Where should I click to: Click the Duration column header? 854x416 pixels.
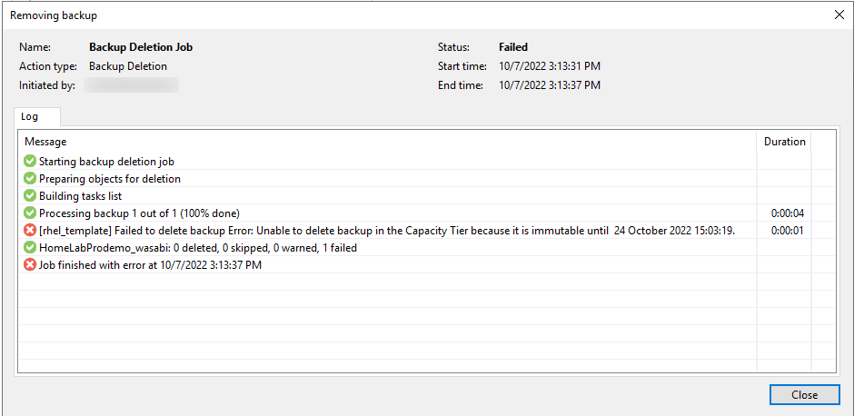(x=784, y=142)
